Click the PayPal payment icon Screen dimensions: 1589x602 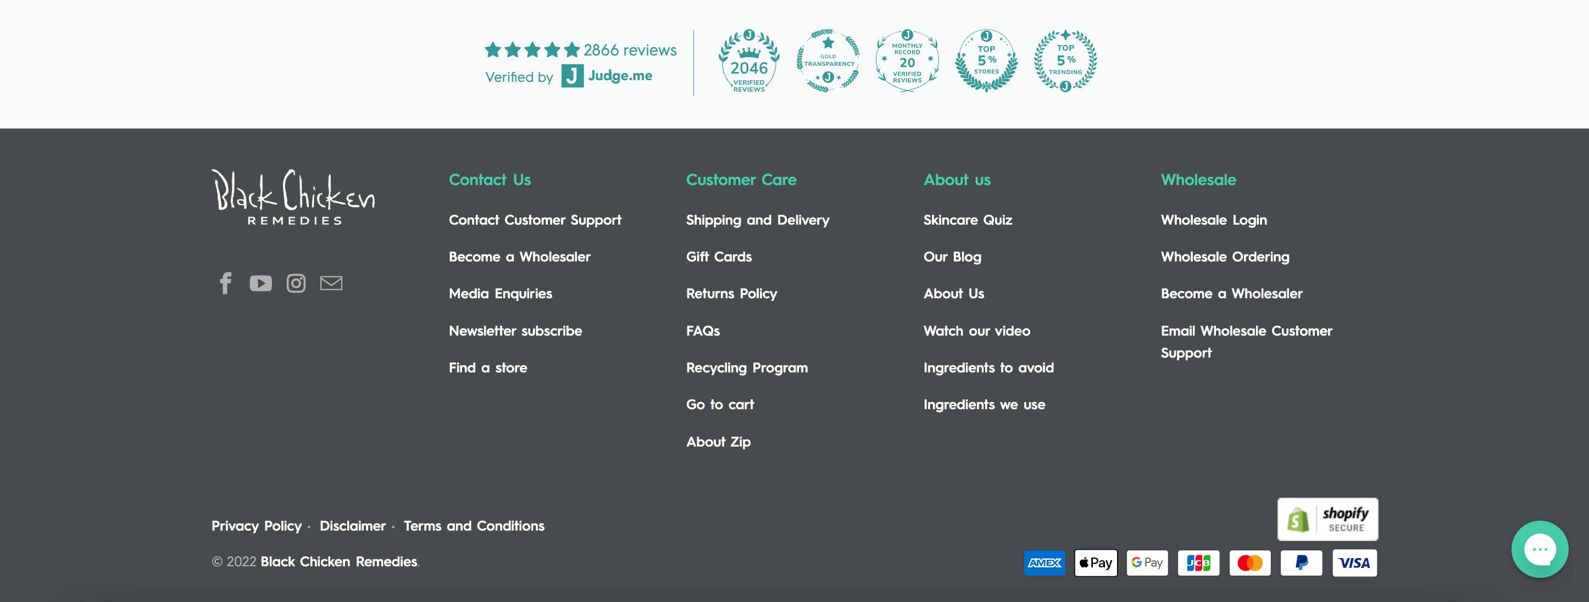pyautogui.click(x=1302, y=562)
